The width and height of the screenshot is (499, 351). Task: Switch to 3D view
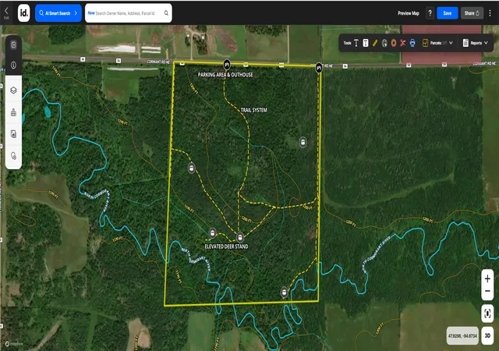[x=487, y=335]
